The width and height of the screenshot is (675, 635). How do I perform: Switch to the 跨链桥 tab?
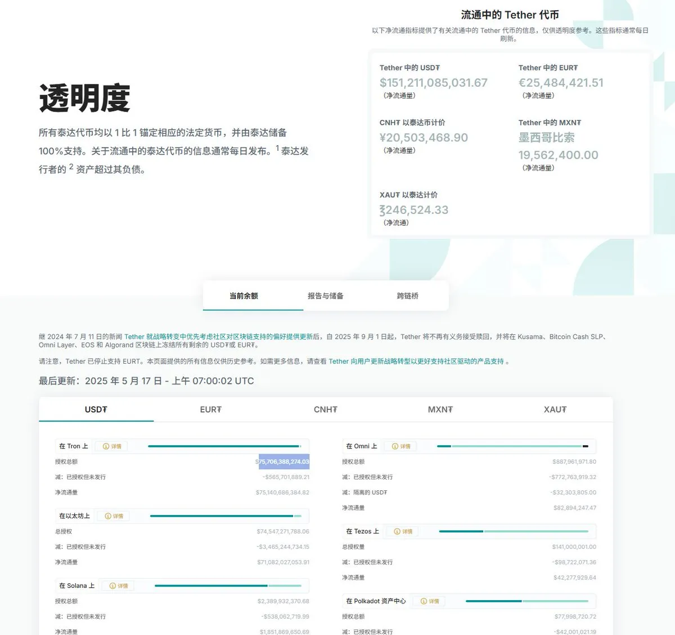point(408,296)
